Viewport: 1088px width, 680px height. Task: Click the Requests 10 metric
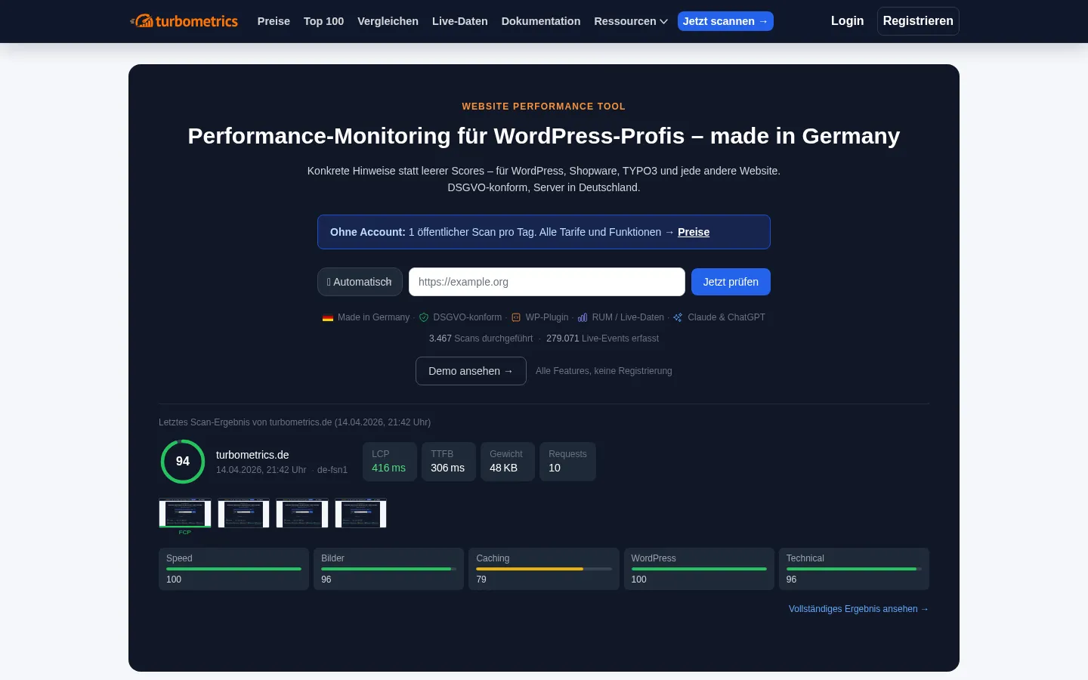pos(567,462)
